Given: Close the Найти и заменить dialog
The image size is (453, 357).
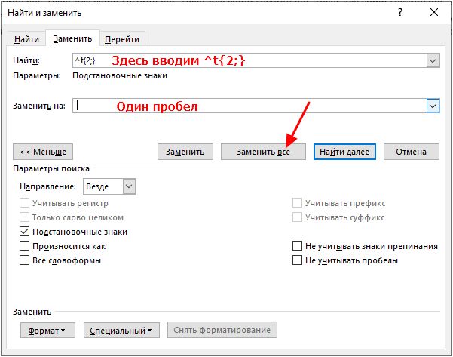Looking at the screenshot, I should [x=434, y=12].
